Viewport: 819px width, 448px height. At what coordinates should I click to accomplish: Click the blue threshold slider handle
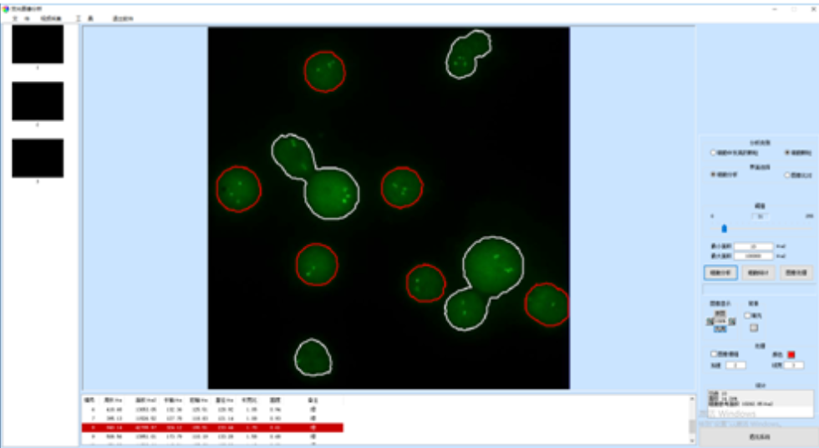(725, 228)
